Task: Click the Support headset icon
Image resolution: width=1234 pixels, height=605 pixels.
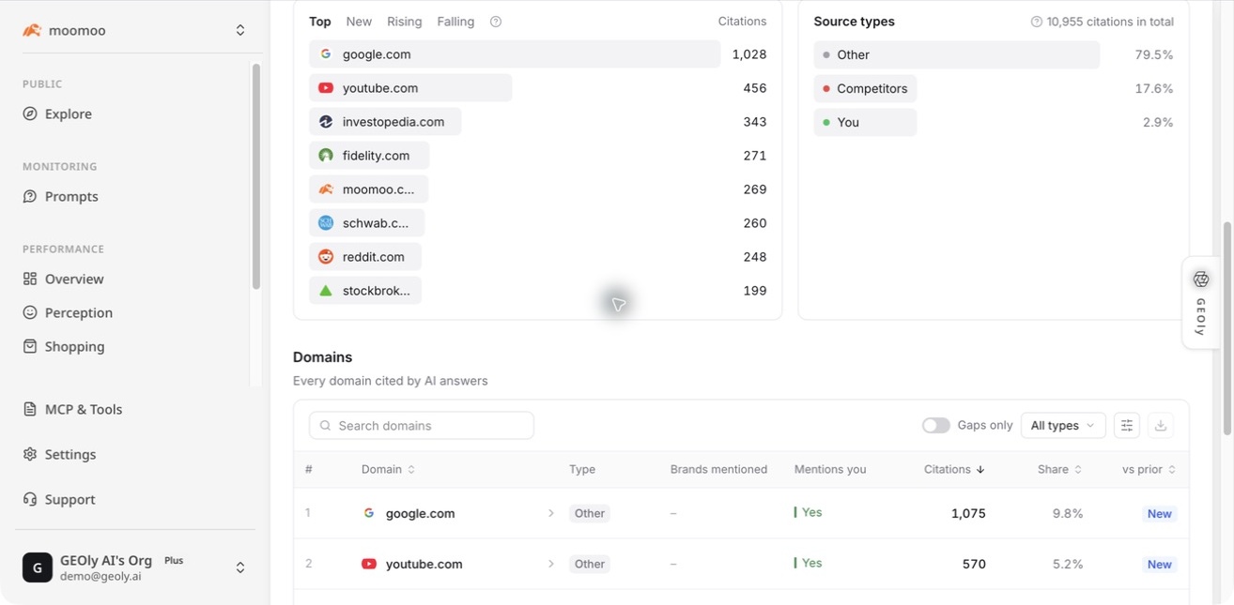Action: coord(30,499)
